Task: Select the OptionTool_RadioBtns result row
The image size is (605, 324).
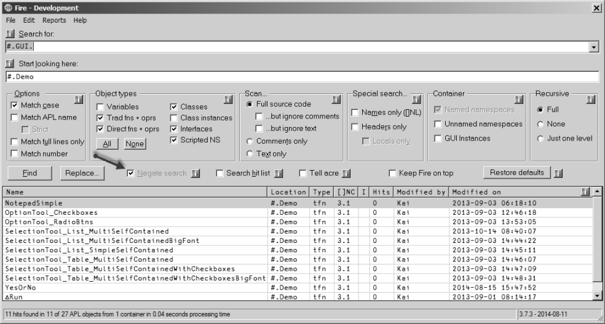Action: [x=298, y=222]
